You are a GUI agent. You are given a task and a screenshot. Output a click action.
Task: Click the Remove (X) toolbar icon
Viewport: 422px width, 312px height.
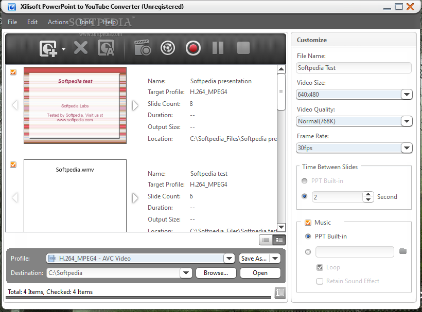click(x=81, y=48)
